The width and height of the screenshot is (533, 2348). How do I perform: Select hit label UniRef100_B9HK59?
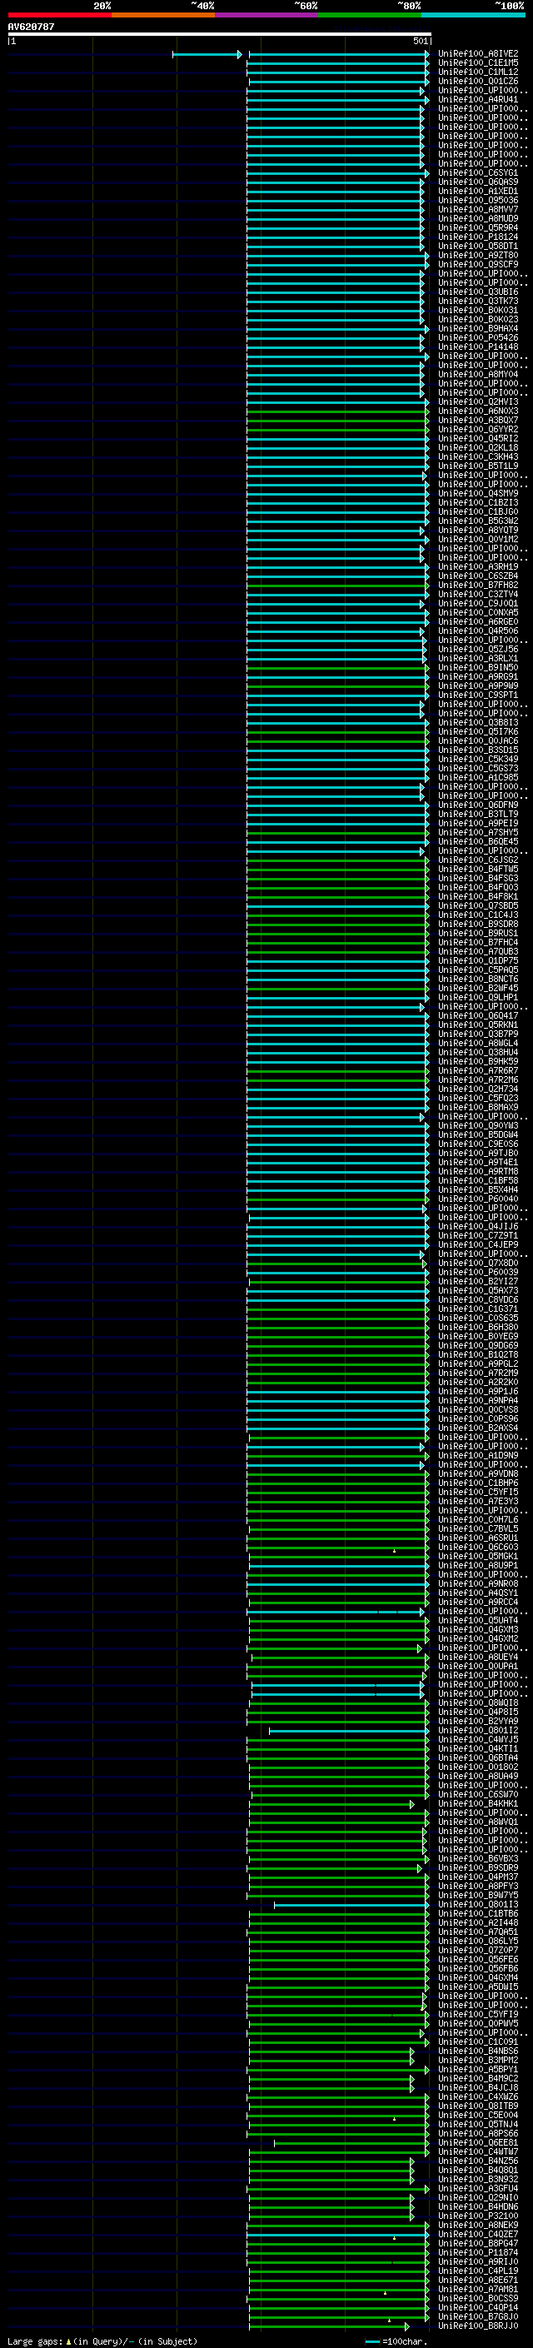tap(478, 1061)
